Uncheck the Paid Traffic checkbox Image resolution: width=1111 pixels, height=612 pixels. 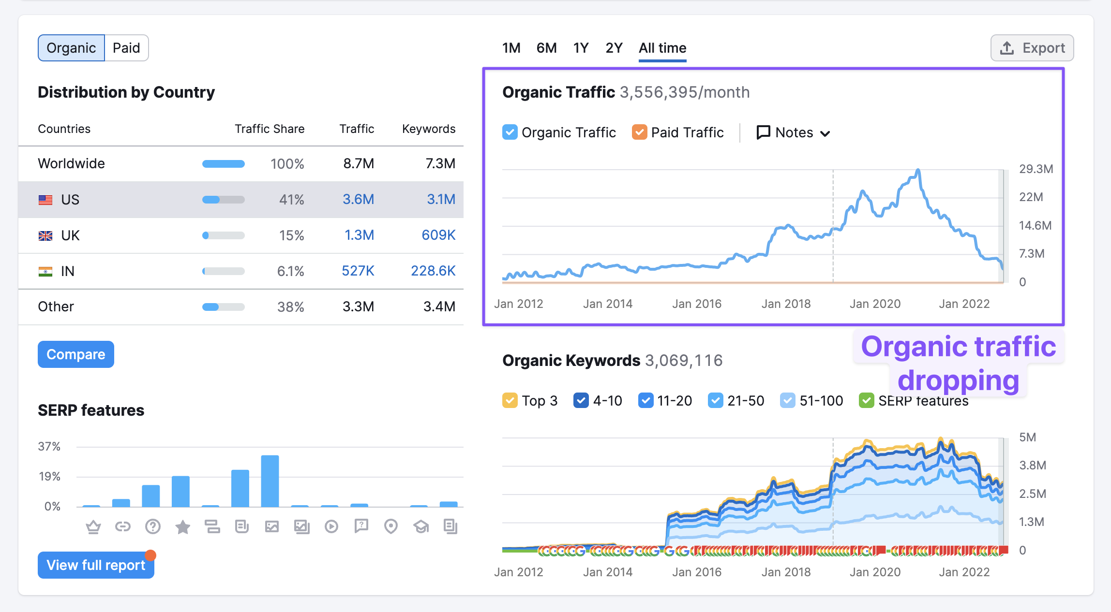(x=640, y=132)
